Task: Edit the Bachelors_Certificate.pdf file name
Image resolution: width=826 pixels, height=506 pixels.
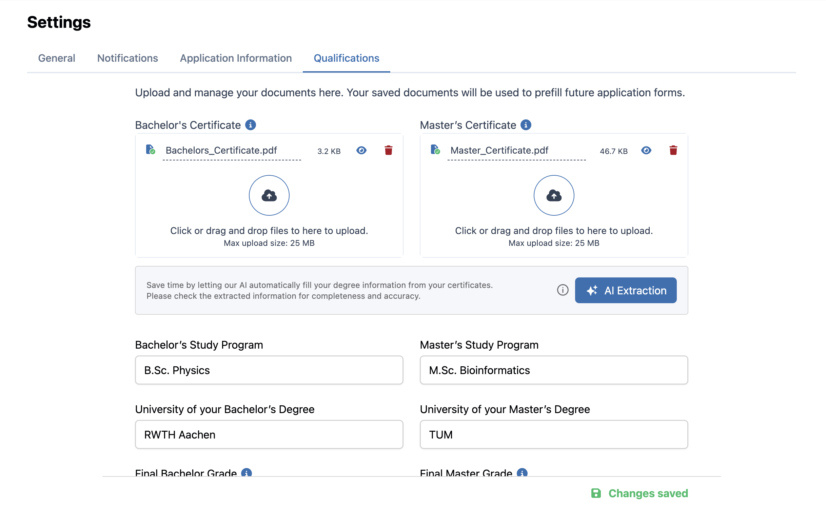Action: pyautogui.click(x=232, y=151)
